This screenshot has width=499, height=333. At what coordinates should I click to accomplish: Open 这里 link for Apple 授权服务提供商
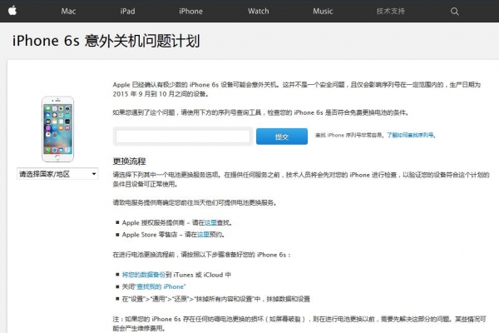[210, 222]
